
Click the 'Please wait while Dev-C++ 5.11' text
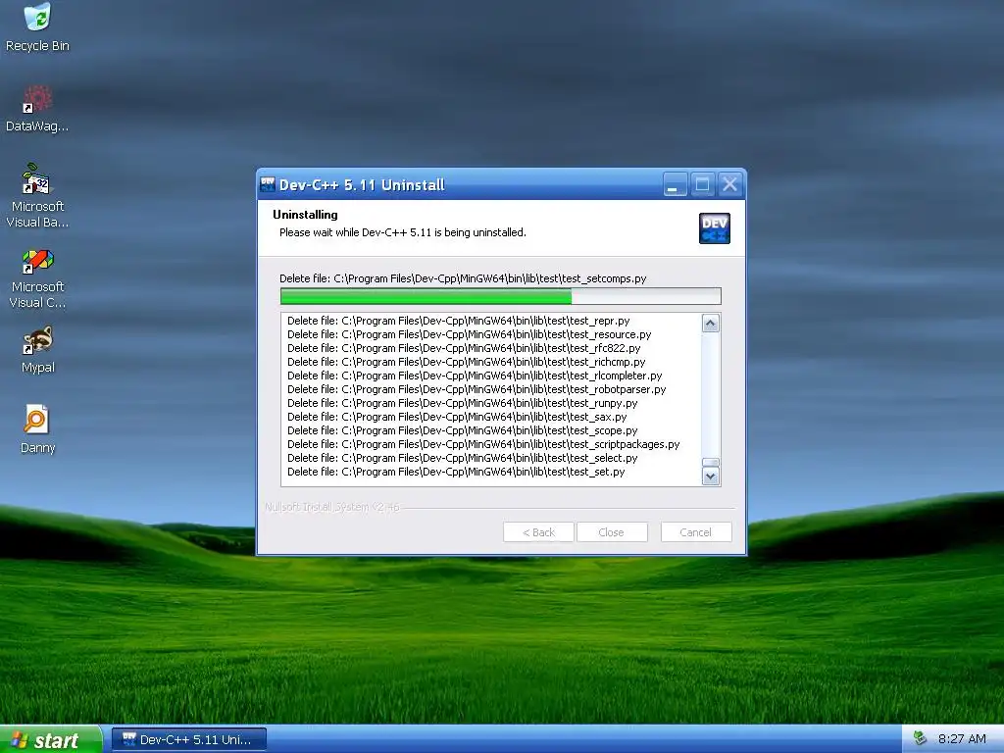pyautogui.click(x=403, y=232)
